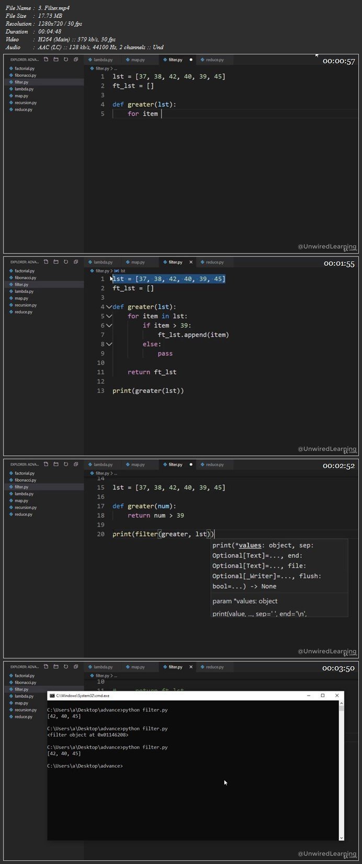
Task: Select fibonacci.py in explorer of 00:02:52 frame
Action: pyautogui.click(x=25, y=480)
